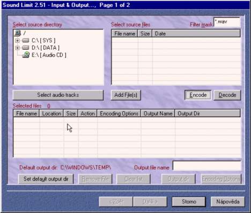Expand the D:\ [ DATA ] drive node
The width and height of the screenshot is (251, 213).
click(x=17, y=48)
